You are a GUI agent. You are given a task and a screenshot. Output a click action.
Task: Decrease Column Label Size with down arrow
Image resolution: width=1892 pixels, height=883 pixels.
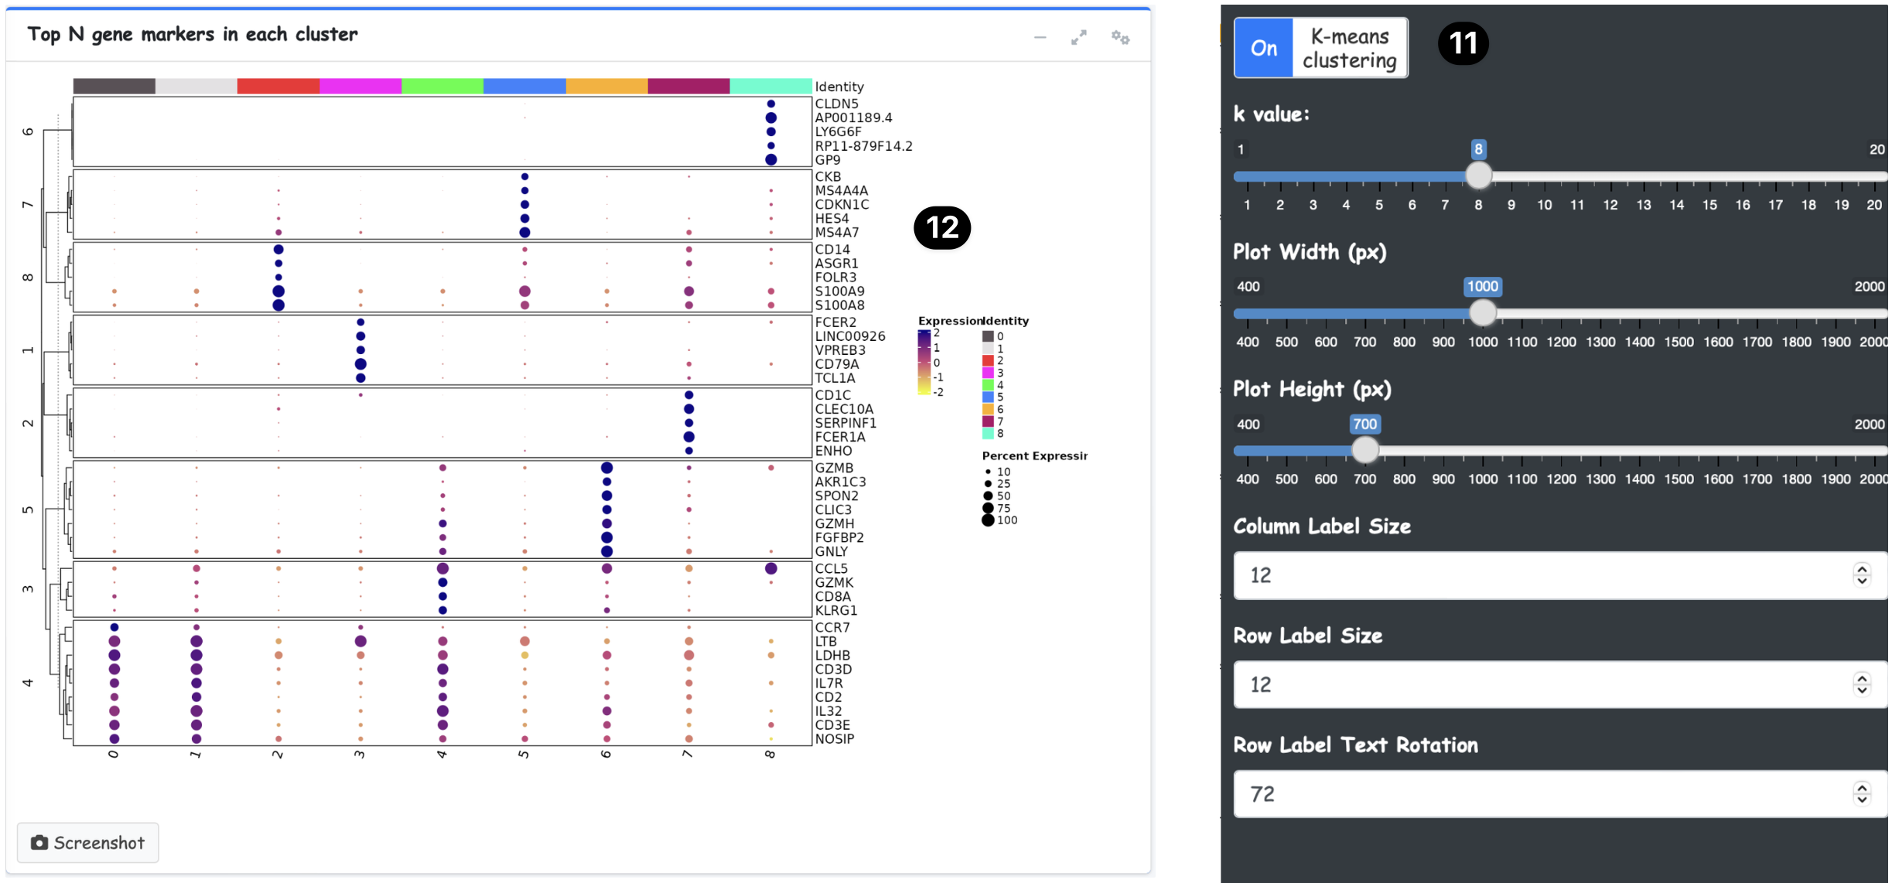[x=1862, y=581]
